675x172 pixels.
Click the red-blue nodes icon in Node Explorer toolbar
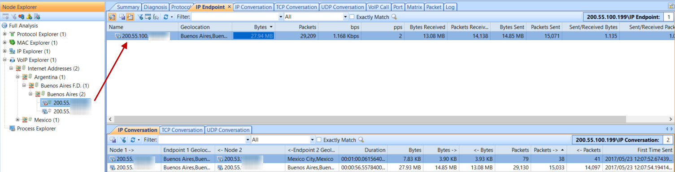[x=21, y=17]
